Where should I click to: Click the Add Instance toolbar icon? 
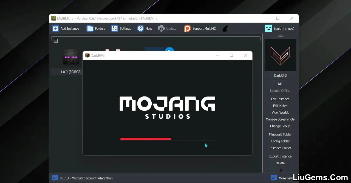(55, 28)
